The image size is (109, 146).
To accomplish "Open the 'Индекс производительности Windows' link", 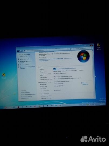I will click(66, 69).
